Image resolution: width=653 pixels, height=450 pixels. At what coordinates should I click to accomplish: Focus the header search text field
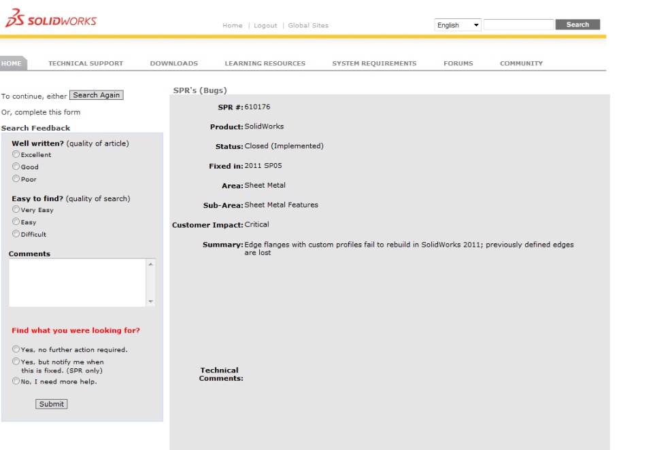click(518, 24)
